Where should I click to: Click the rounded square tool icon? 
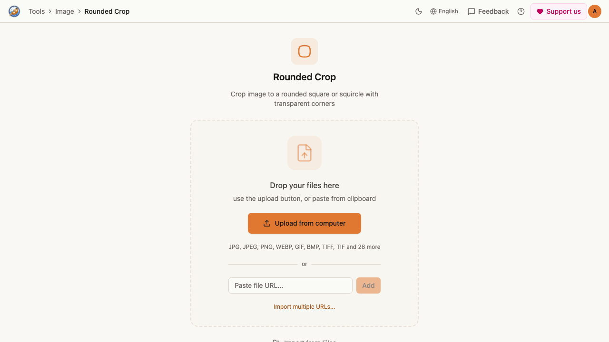coord(304,51)
